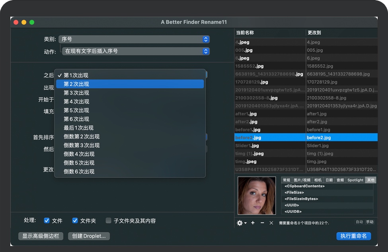The image size is (388, 252).
Task: Enable the 子文件夹及其内容 checkbox
Action: [109, 221]
